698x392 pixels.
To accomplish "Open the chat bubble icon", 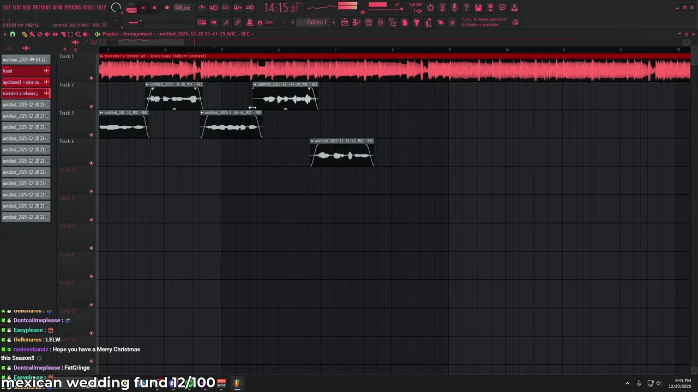I will point(502,8).
